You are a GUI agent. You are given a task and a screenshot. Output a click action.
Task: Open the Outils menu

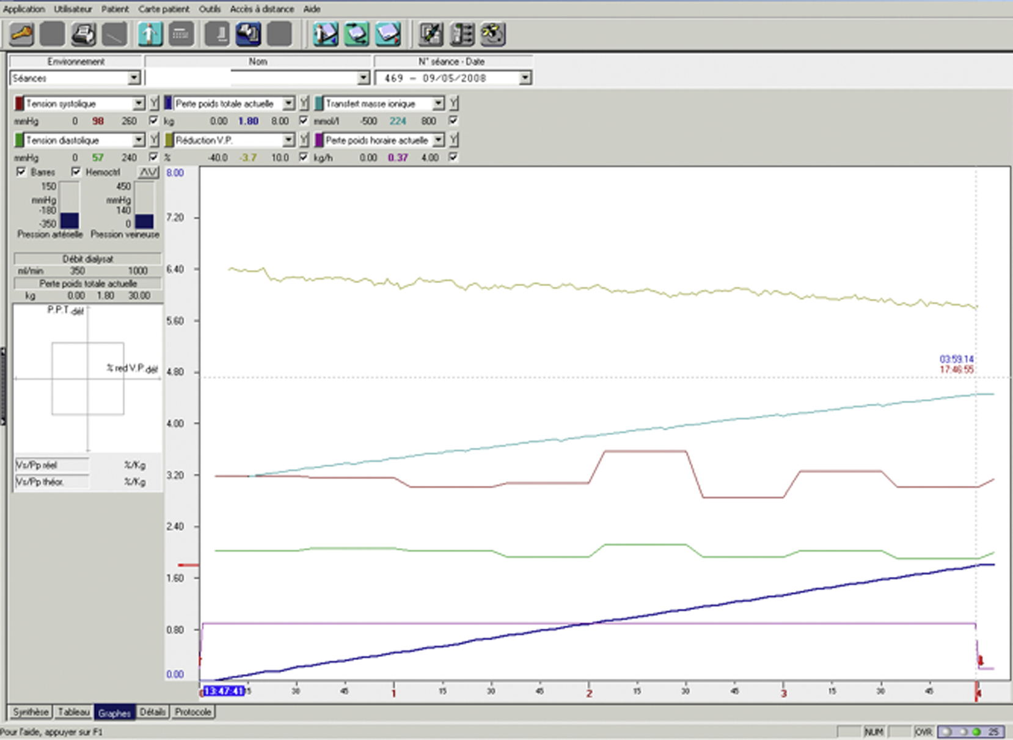tap(210, 9)
